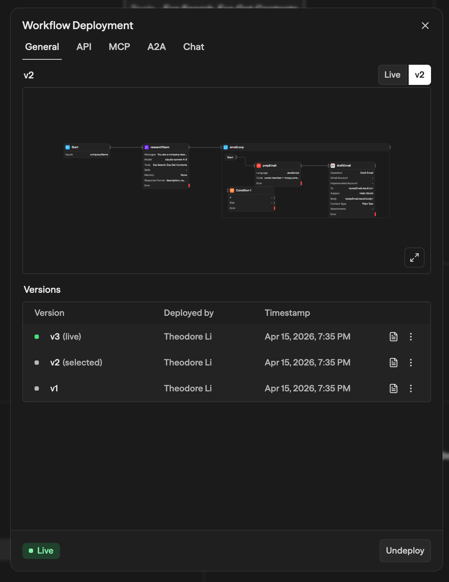Click the green live status dot for v3

[x=37, y=337]
